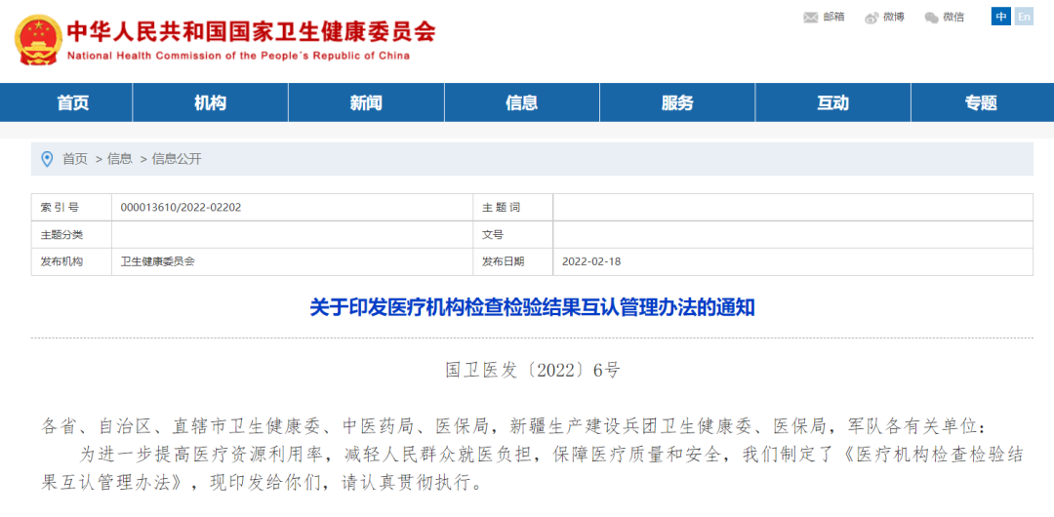Click the national emblem logo

[38, 39]
